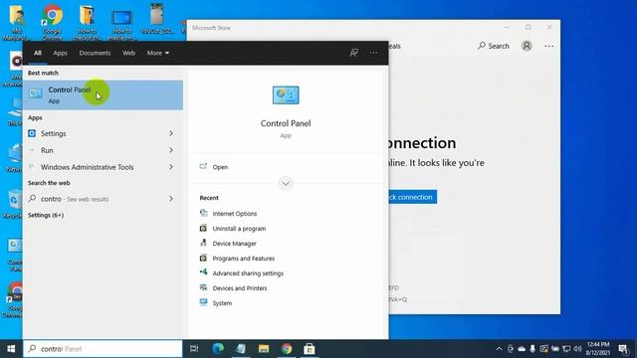Open Internet Options text entry
Screen dimensions: 637x358
[235, 214]
